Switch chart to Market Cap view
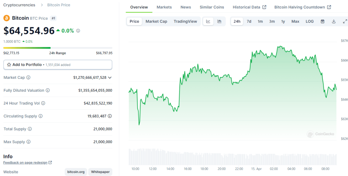The width and height of the screenshot is (348, 176). pyautogui.click(x=156, y=21)
